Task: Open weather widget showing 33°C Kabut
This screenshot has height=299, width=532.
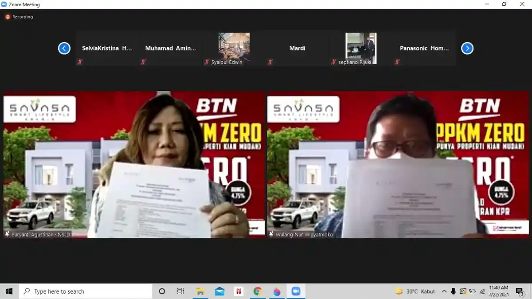Action: (x=415, y=291)
